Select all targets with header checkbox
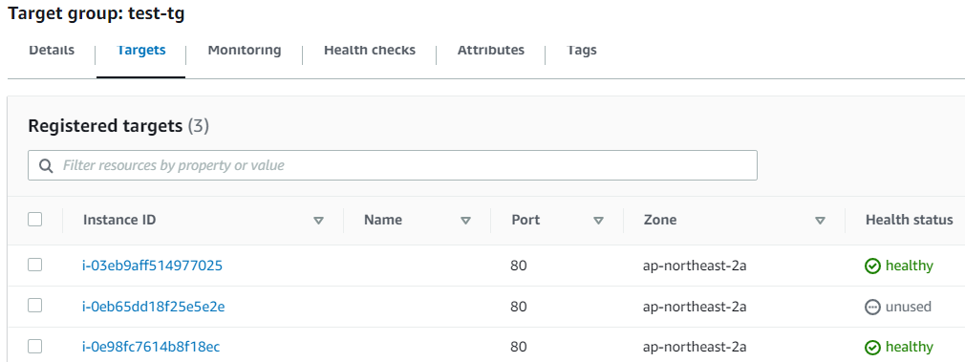Image resolution: width=965 pixels, height=362 pixels. 35,219
